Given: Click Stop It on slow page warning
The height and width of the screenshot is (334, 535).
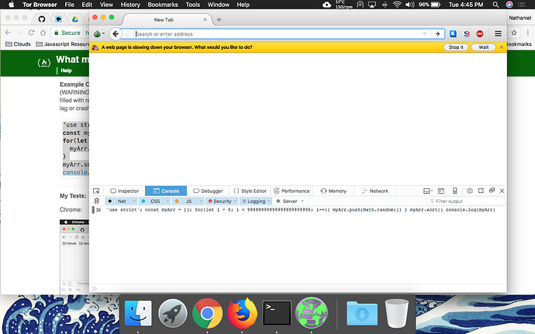Looking at the screenshot, I should click(456, 47).
